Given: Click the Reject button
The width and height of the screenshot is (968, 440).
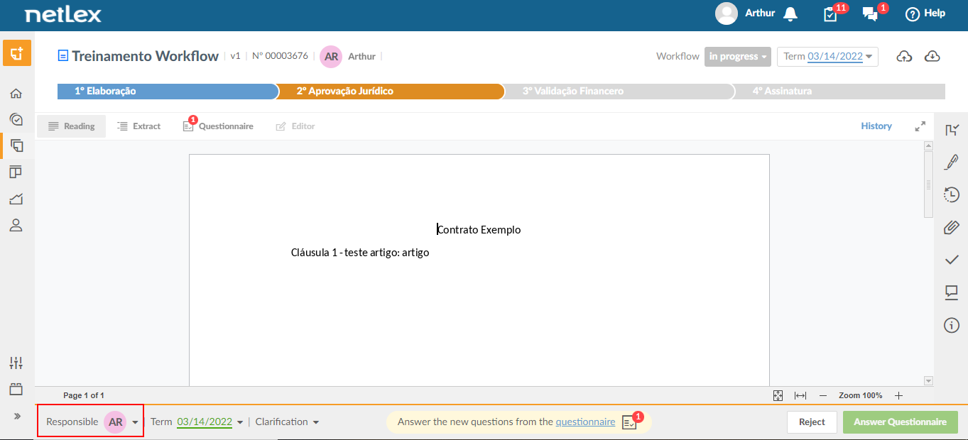Looking at the screenshot, I should click(x=812, y=422).
